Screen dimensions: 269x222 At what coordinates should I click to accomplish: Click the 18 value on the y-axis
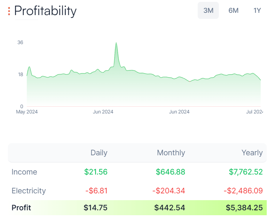20,74
